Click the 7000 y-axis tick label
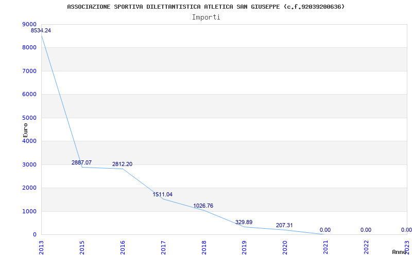The width and height of the screenshot is (412, 257). point(29,71)
